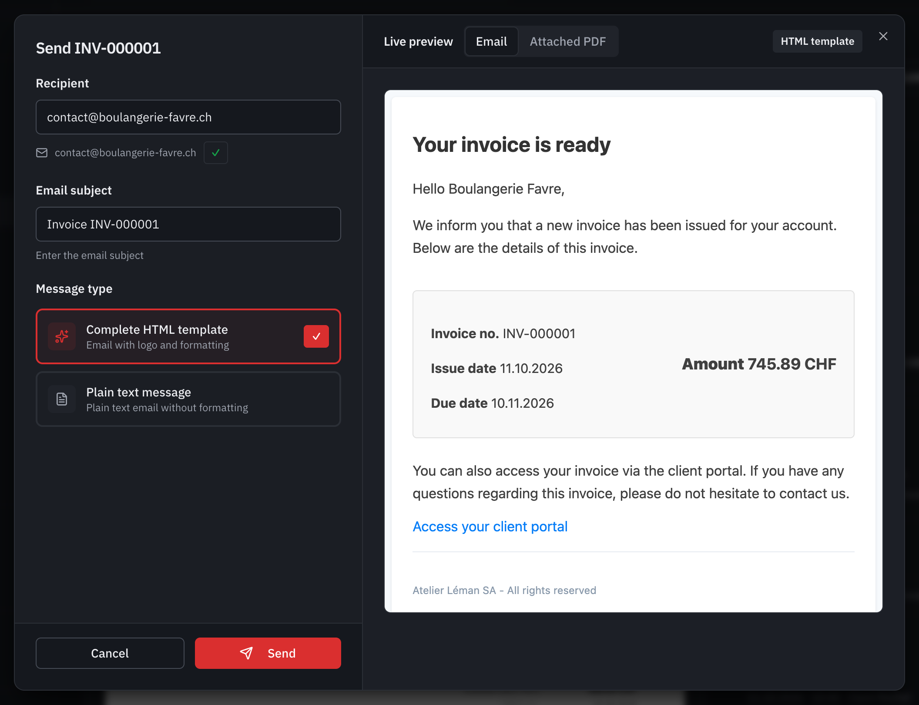Click the Amount 745.89 CHF text
919x705 pixels.
pyautogui.click(x=759, y=364)
